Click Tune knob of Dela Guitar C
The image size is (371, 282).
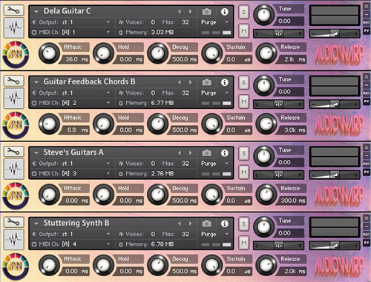[x=264, y=15]
